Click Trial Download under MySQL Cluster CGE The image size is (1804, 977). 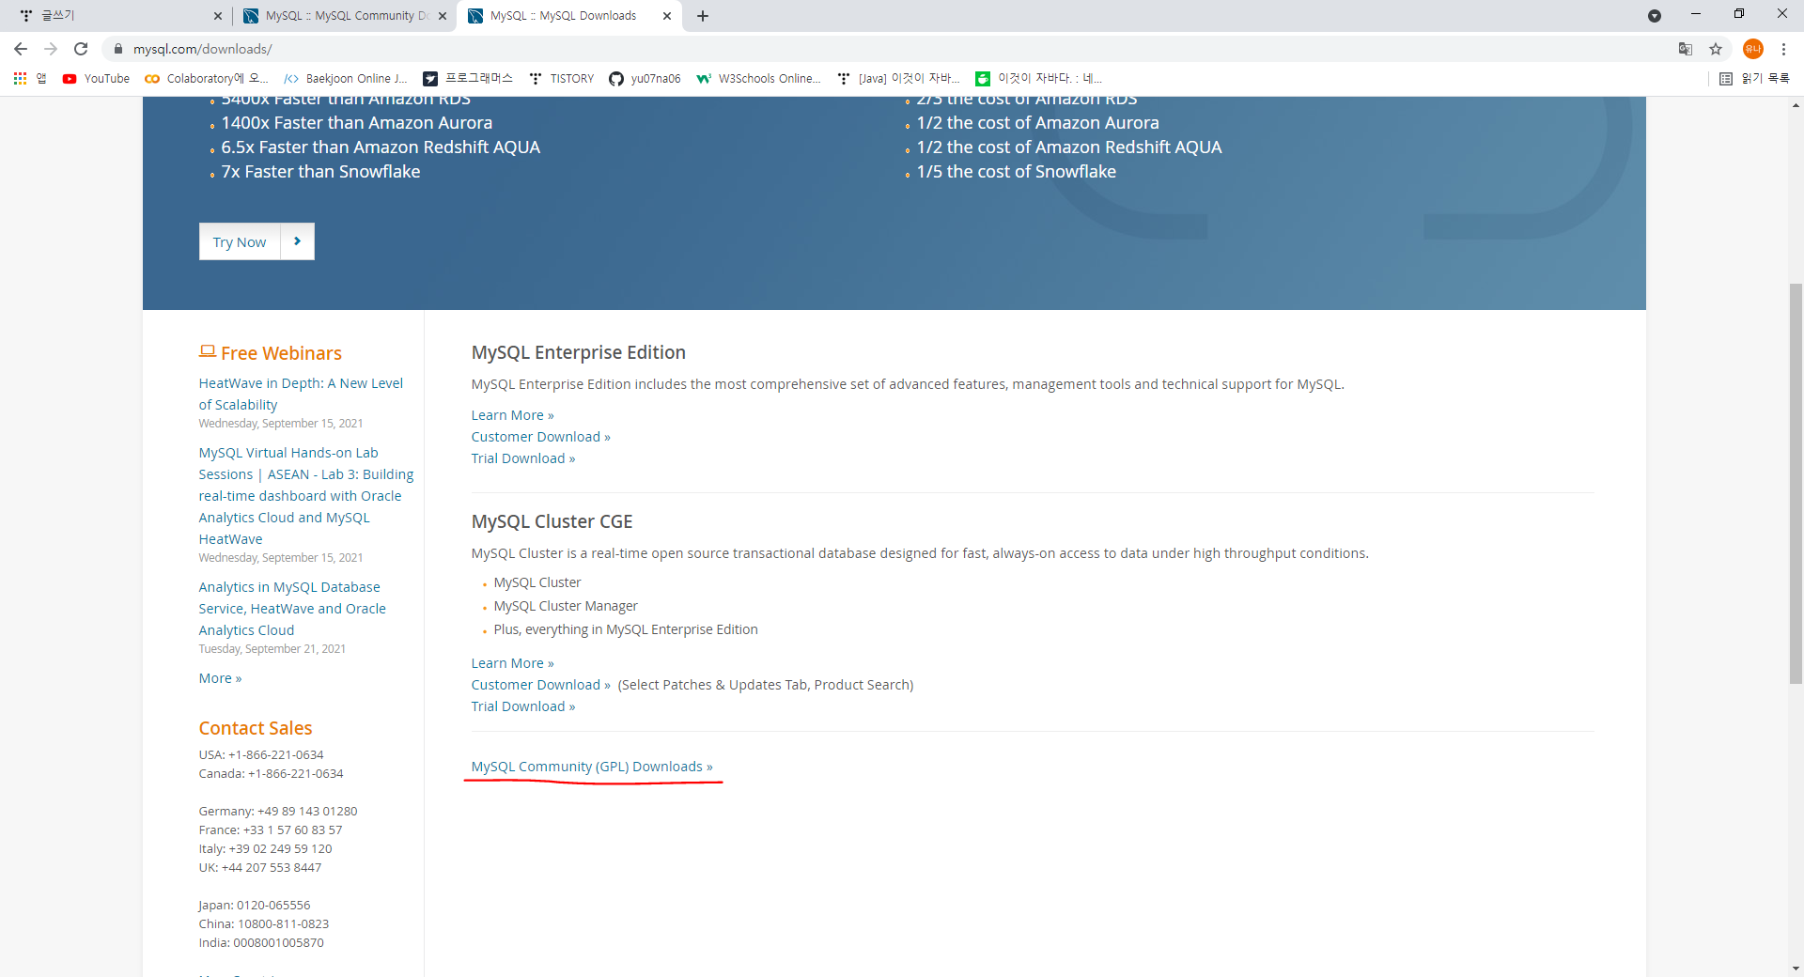point(523,706)
